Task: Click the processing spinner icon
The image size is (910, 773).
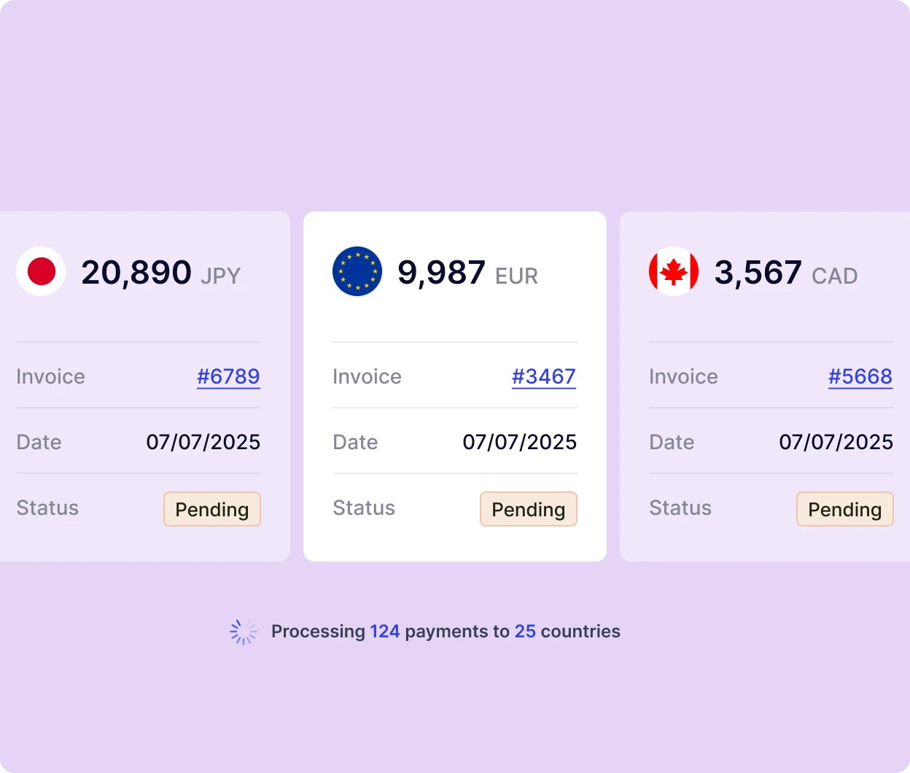Action: tap(244, 632)
